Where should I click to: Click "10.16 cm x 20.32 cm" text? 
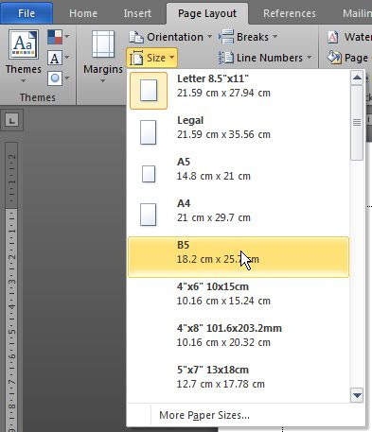coord(223,342)
